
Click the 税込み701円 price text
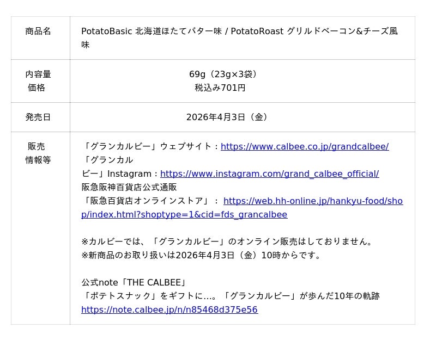(220, 88)
